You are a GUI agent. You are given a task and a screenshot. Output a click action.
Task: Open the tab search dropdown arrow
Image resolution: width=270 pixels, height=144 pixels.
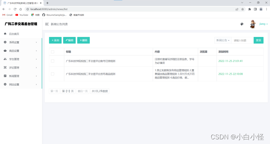point(242,3)
